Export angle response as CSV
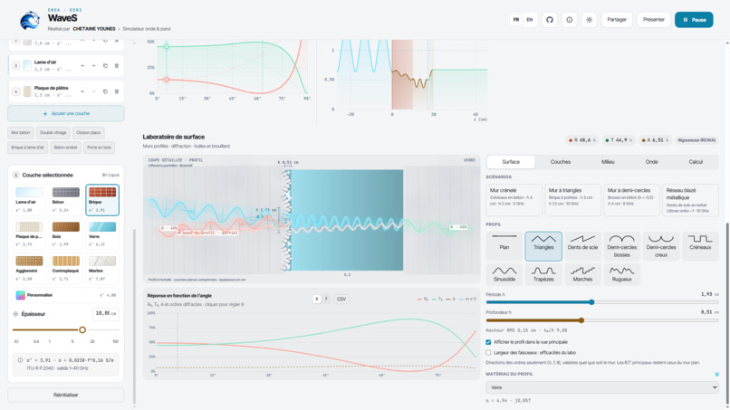730x410 pixels. pyautogui.click(x=341, y=299)
